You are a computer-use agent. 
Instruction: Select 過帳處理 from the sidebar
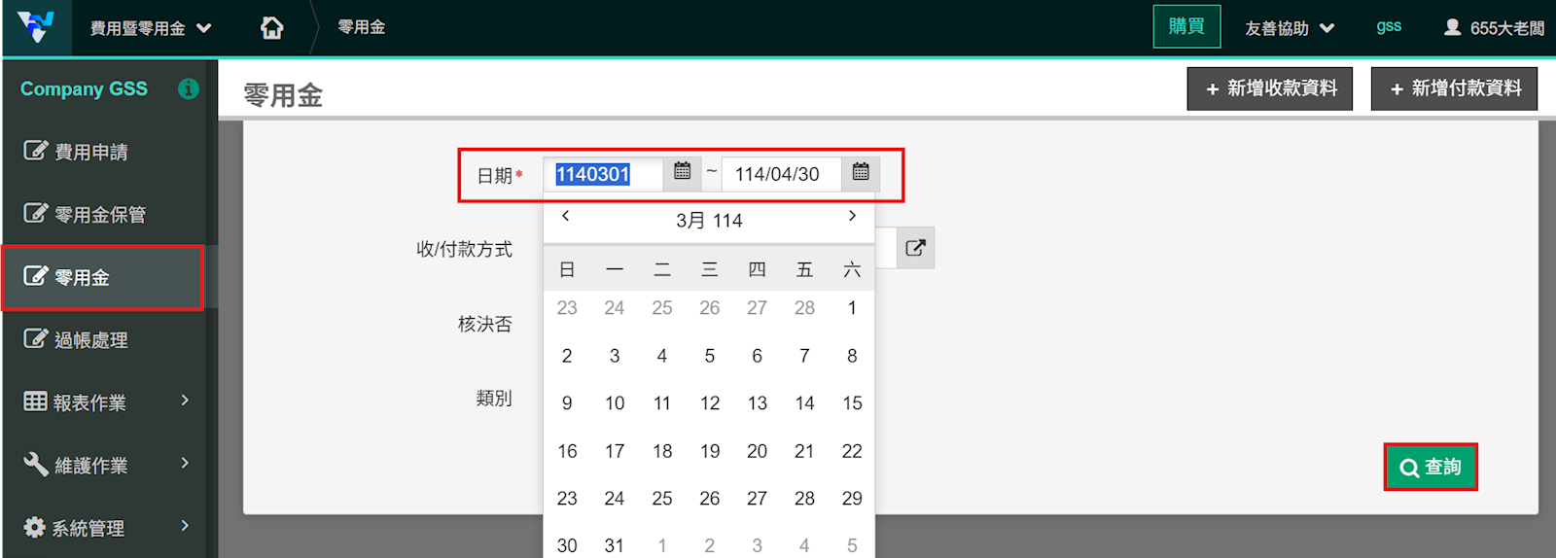tap(90, 339)
